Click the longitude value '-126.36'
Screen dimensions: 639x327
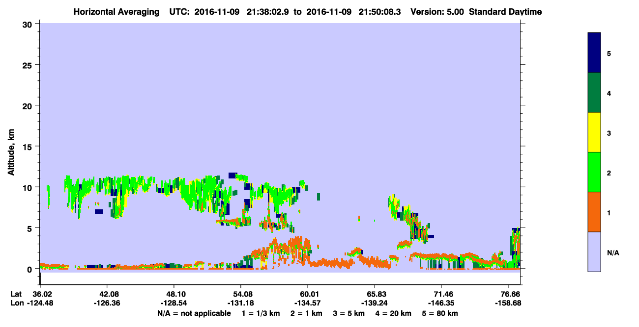[107, 303]
